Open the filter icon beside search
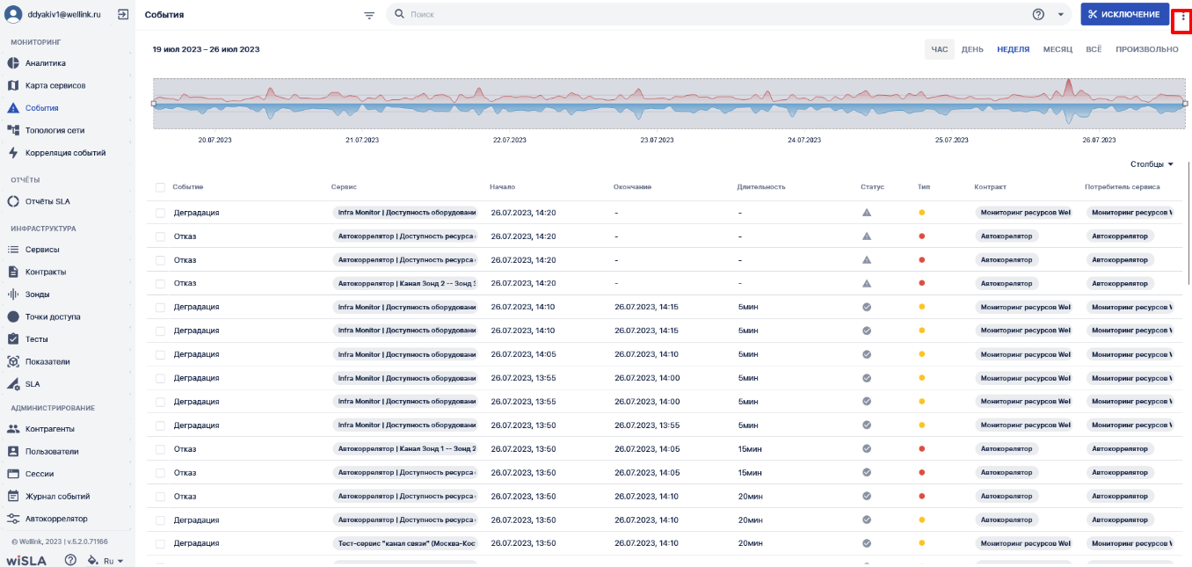 pyautogui.click(x=369, y=15)
